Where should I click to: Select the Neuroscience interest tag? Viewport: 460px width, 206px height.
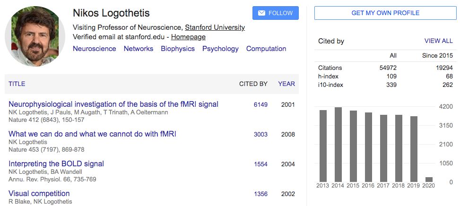95,49
